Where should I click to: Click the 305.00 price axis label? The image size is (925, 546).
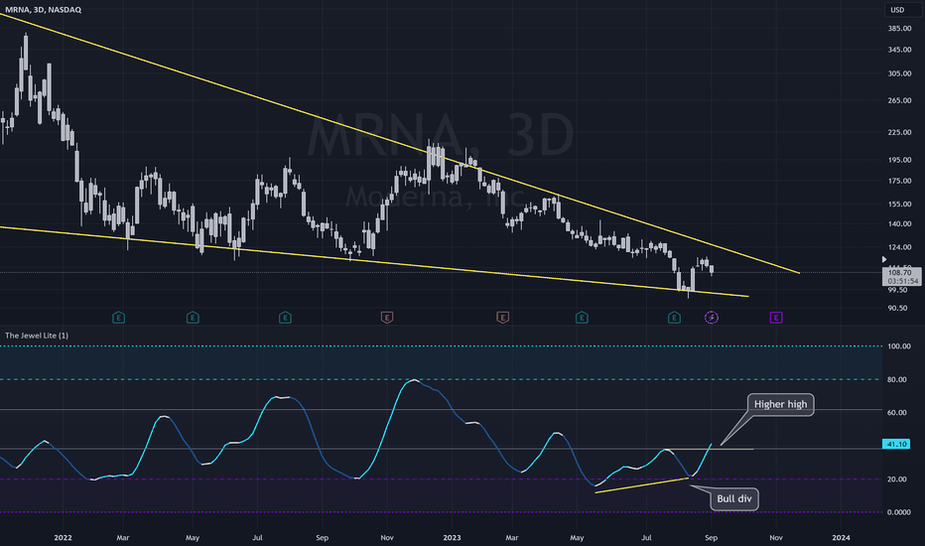899,73
